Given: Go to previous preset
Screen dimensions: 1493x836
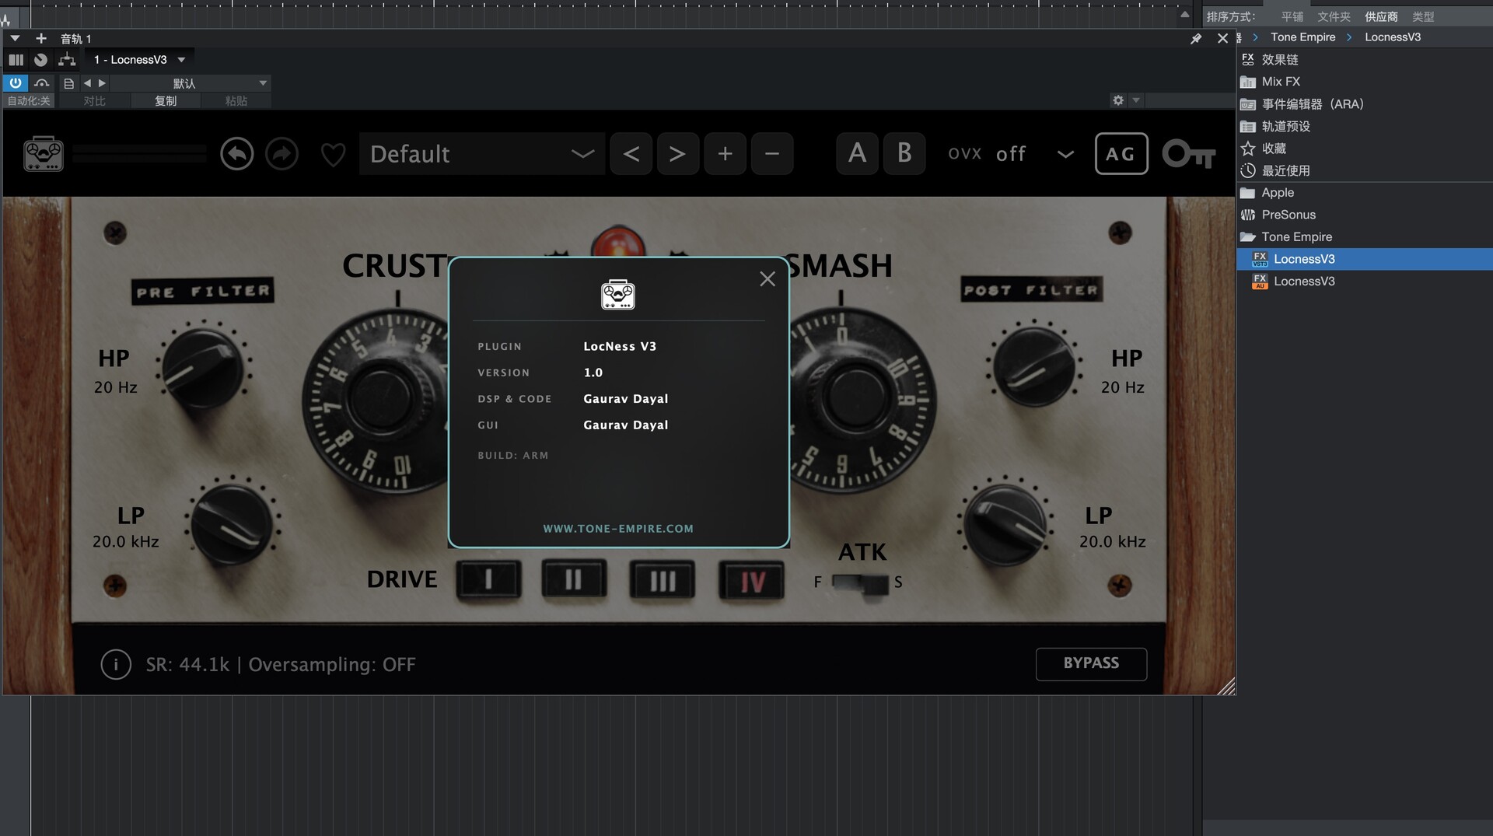Looking at the screenshot, I should point(631,154).
